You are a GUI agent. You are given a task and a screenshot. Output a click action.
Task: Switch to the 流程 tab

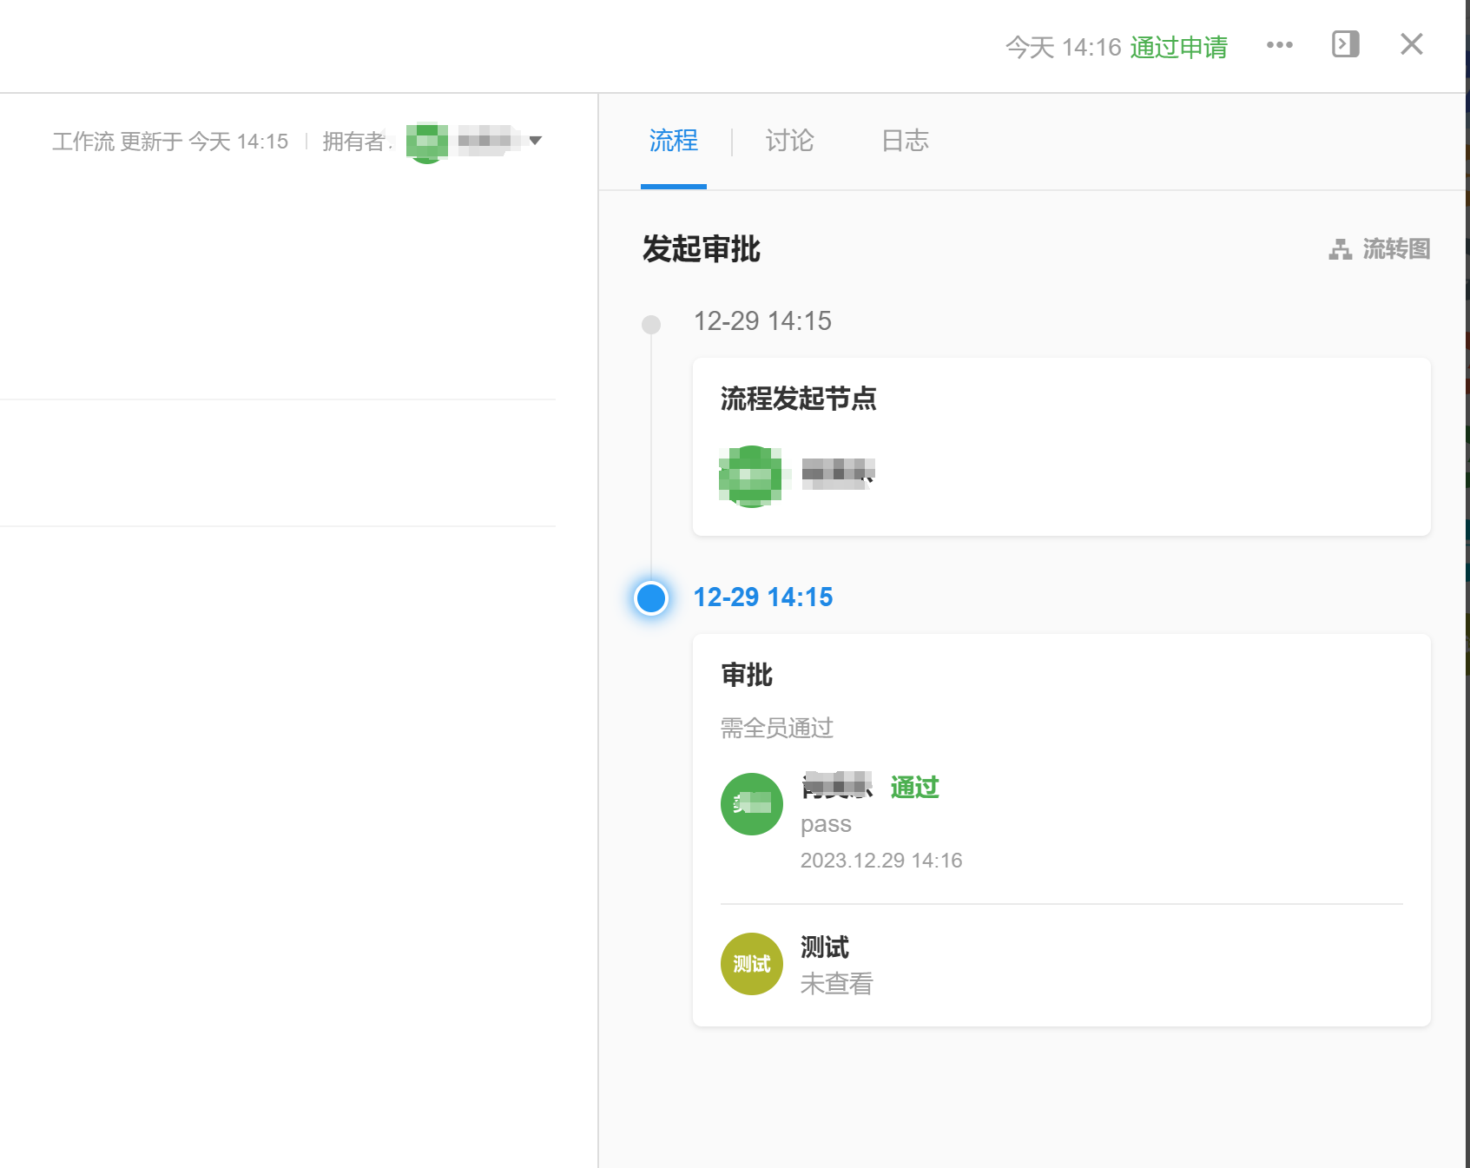click(673, 141)
